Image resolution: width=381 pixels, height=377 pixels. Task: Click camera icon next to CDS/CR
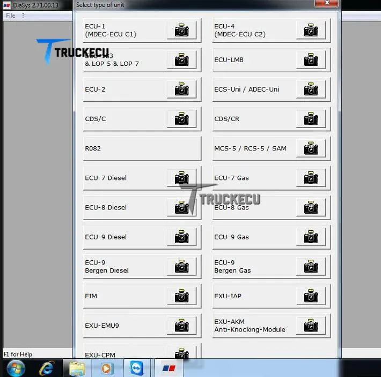coord(311,119)
